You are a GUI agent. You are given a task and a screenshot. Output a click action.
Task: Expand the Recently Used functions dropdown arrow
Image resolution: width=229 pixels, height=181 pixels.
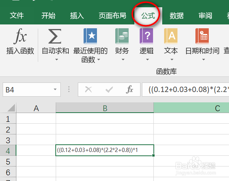click(x=99, y=60)
